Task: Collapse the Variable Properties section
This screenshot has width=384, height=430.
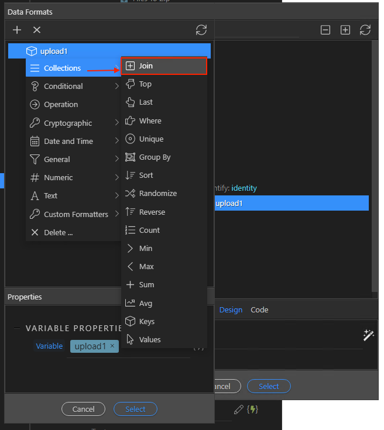Action: point(17,328)
